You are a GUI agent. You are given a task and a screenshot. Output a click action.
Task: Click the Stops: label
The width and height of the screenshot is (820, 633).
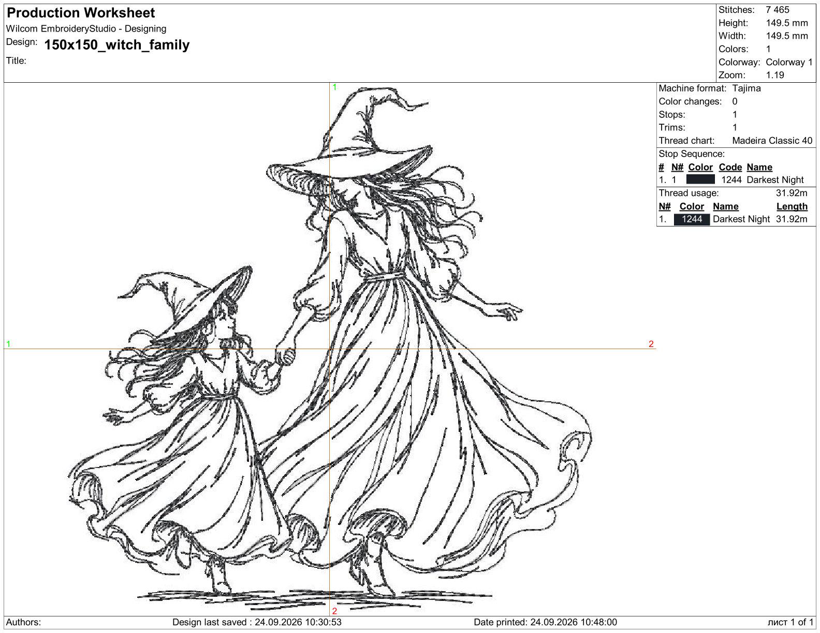[x=671, y=115]
